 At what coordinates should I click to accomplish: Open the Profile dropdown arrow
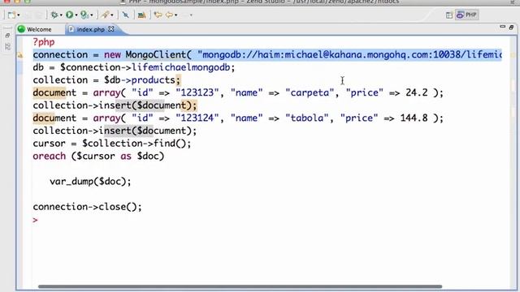pos(92,15)
